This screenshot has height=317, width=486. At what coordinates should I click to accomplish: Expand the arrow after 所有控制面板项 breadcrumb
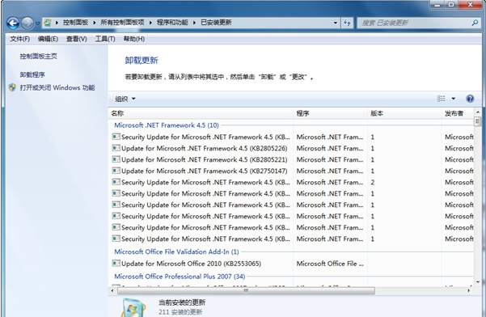(x=150, y=23)
